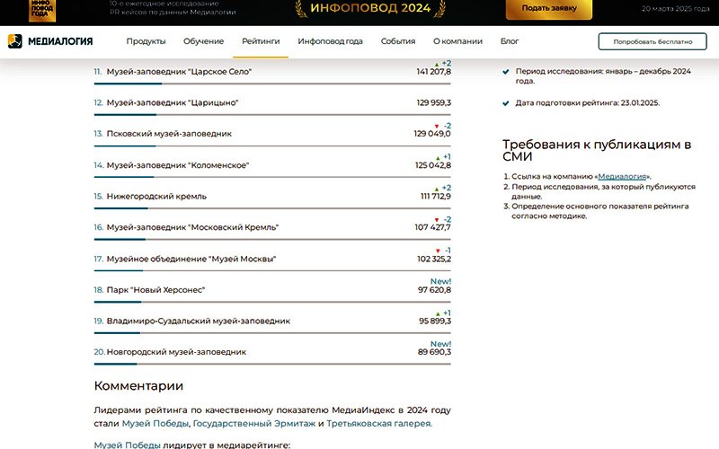
Task: Click the value 89 690,3
Action: coord(434,352)
